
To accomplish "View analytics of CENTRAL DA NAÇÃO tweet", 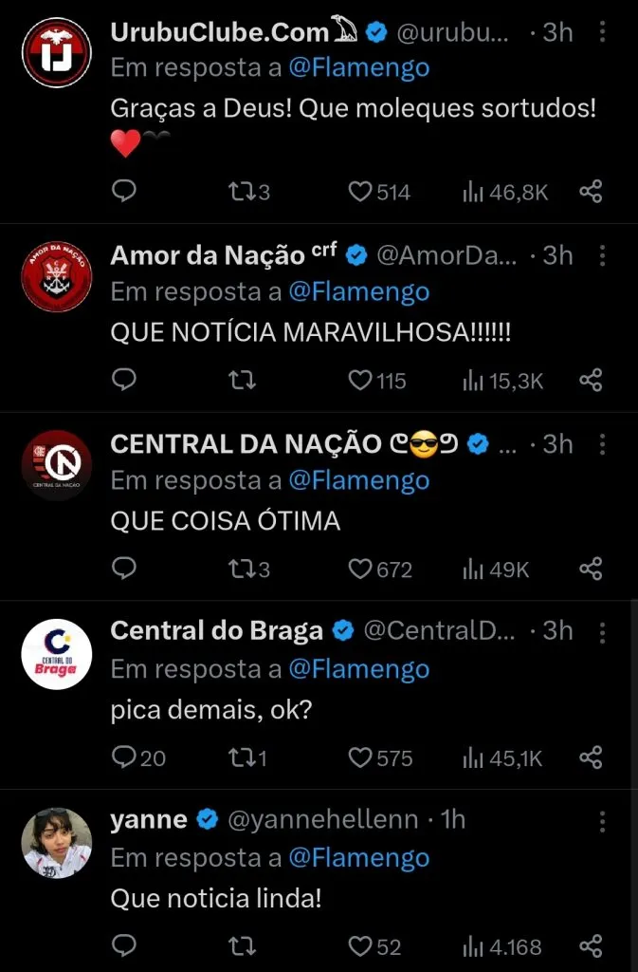I will click(x=495, y=569).
